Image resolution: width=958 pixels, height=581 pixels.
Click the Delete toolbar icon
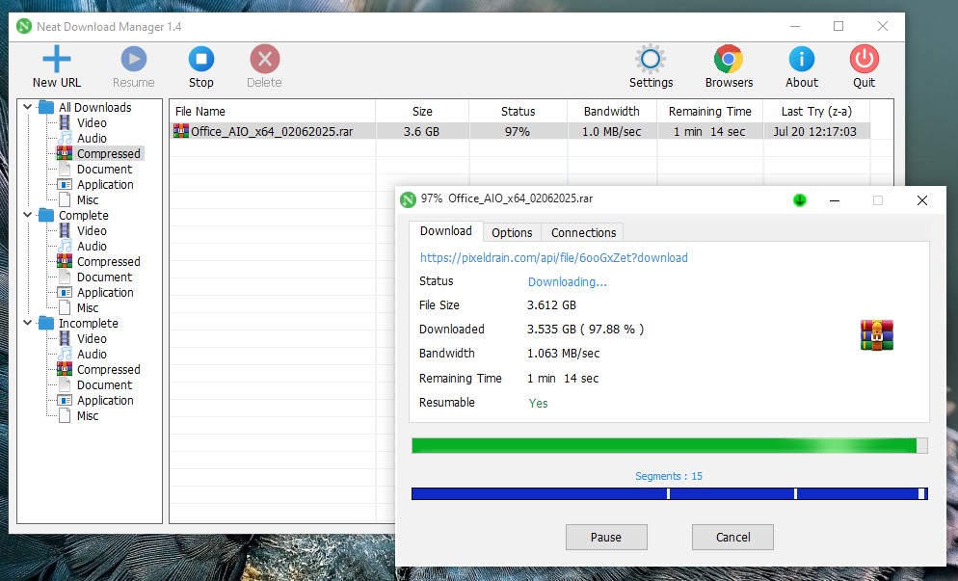click(x=264, y=60)
